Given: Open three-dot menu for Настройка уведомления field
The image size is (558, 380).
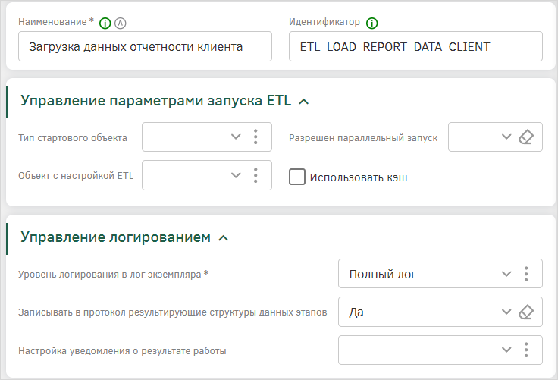Looking at the screenshot, I should click(526, 350).
